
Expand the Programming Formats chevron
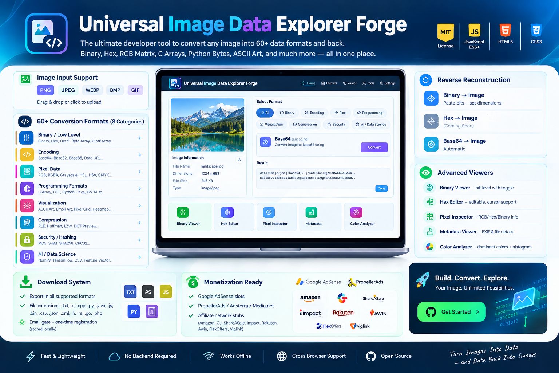[140, 189]
